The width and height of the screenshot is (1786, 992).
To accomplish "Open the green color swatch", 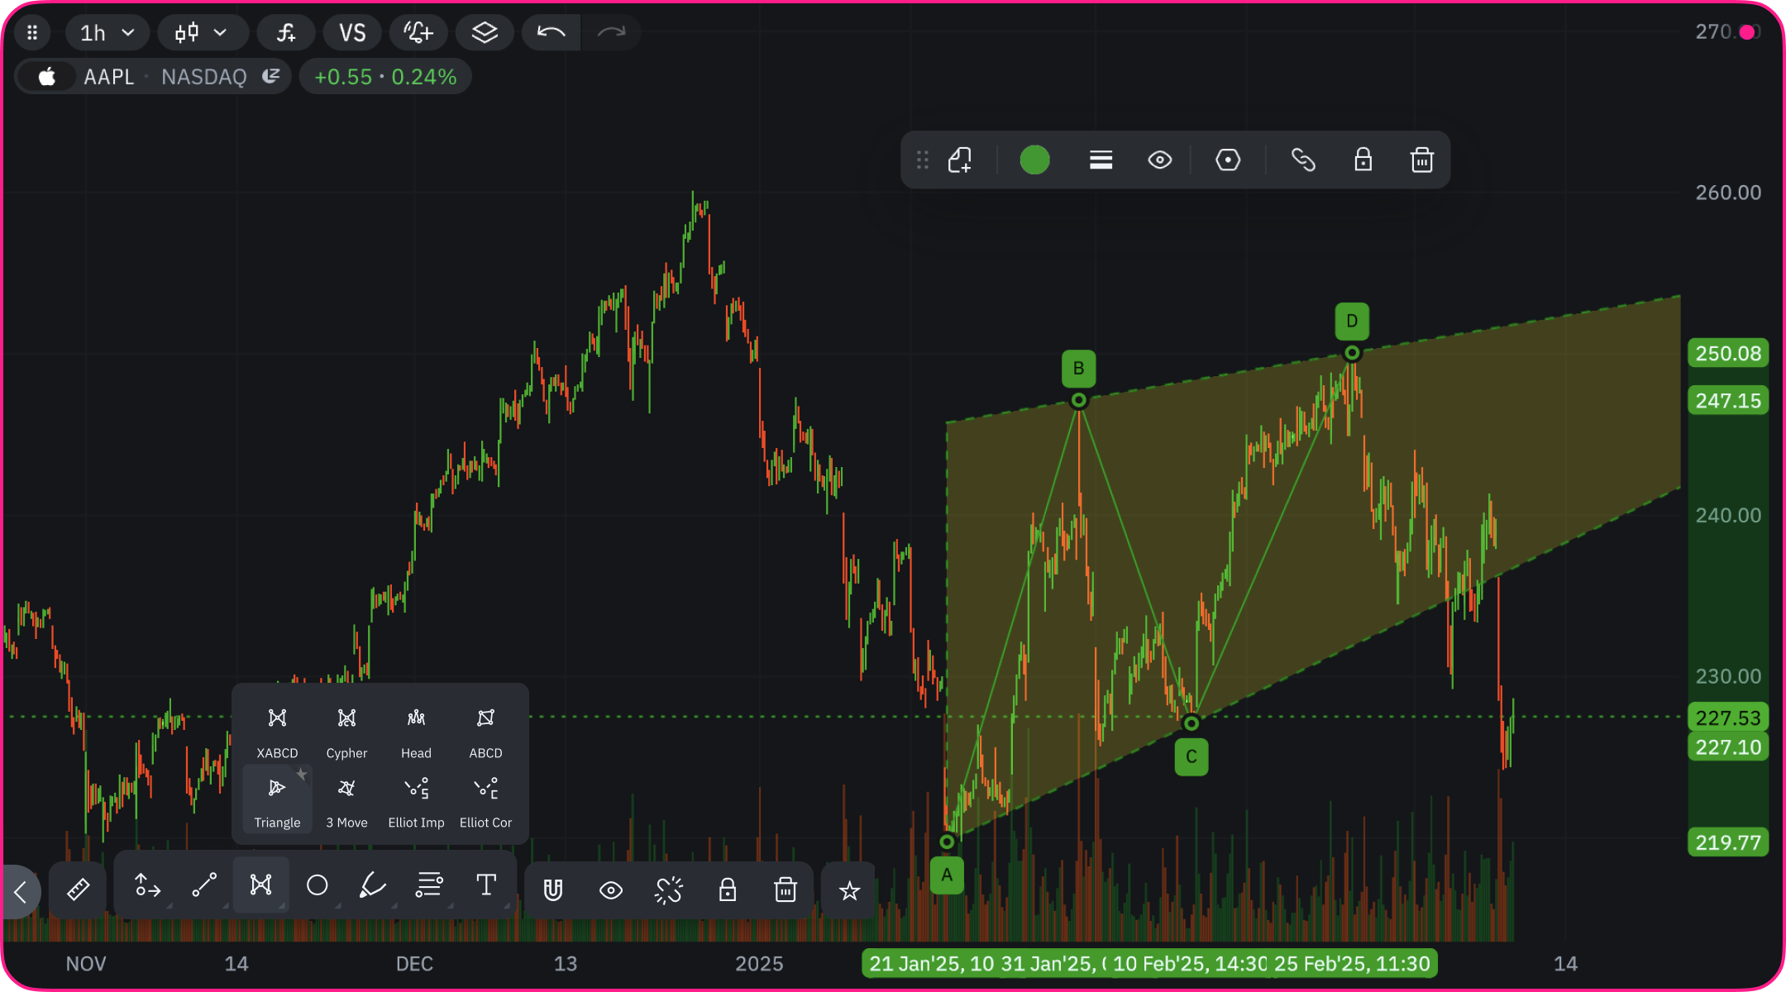I will click(1034, 160).
